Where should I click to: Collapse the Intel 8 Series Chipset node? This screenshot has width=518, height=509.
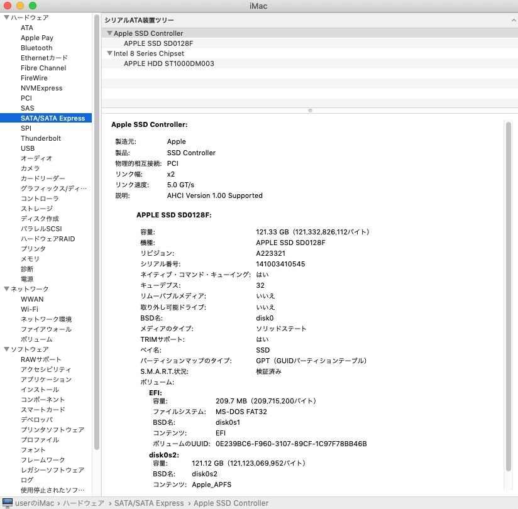tap(109, 53)
